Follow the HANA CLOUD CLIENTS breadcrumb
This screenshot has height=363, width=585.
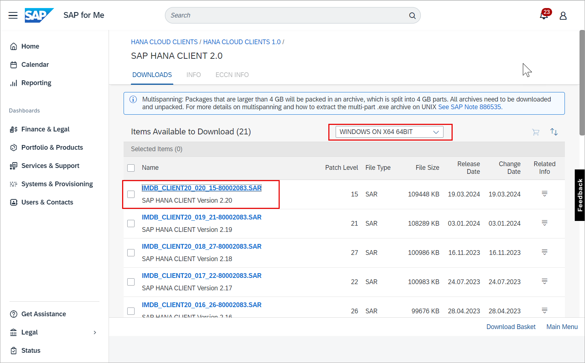[x=164, y=42]
